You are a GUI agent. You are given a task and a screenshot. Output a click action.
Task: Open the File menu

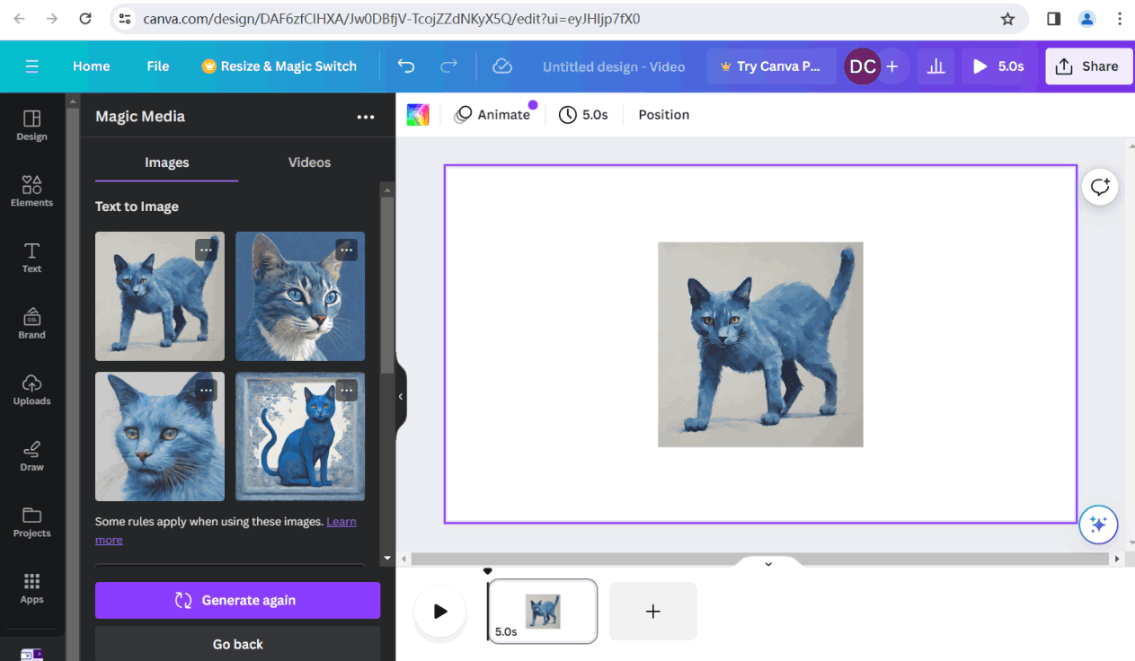click(x=158, y=66)
